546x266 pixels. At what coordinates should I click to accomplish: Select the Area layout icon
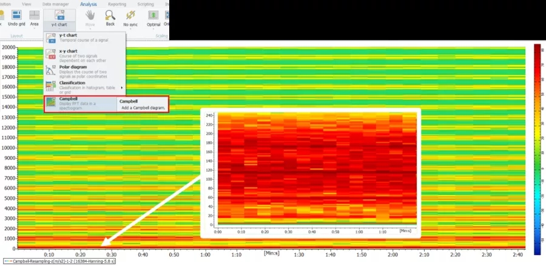34,15
